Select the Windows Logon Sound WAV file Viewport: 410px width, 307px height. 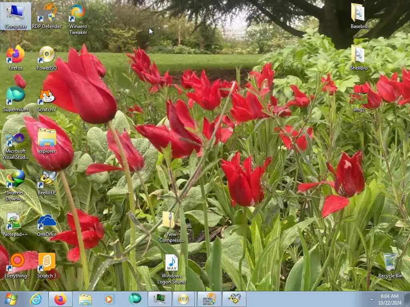tap(171, 269)
